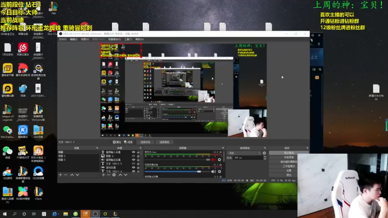The image size is (388, 218).
Task: Add a new source with the plus icon
Action: click(103, 175)
